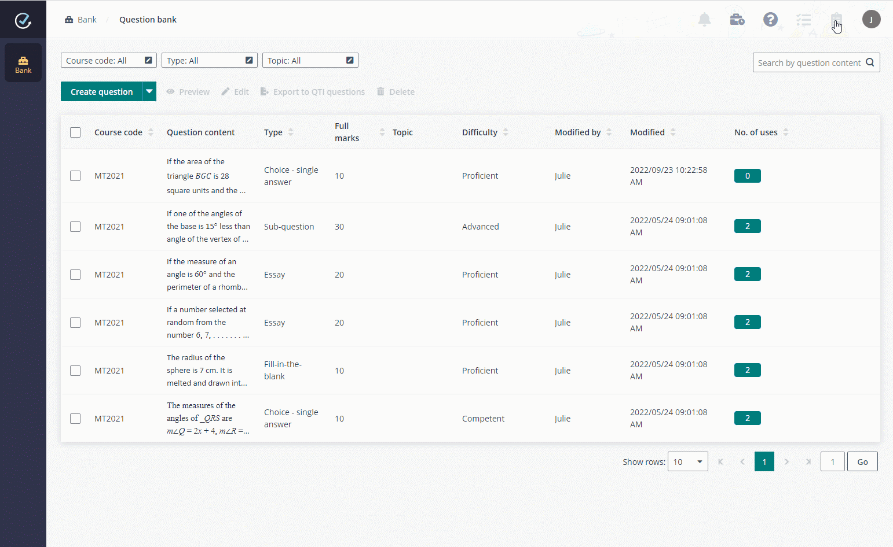The image size is (893, 547).
Task: Click the Search by question content field
Action: [x=808, y=62]
